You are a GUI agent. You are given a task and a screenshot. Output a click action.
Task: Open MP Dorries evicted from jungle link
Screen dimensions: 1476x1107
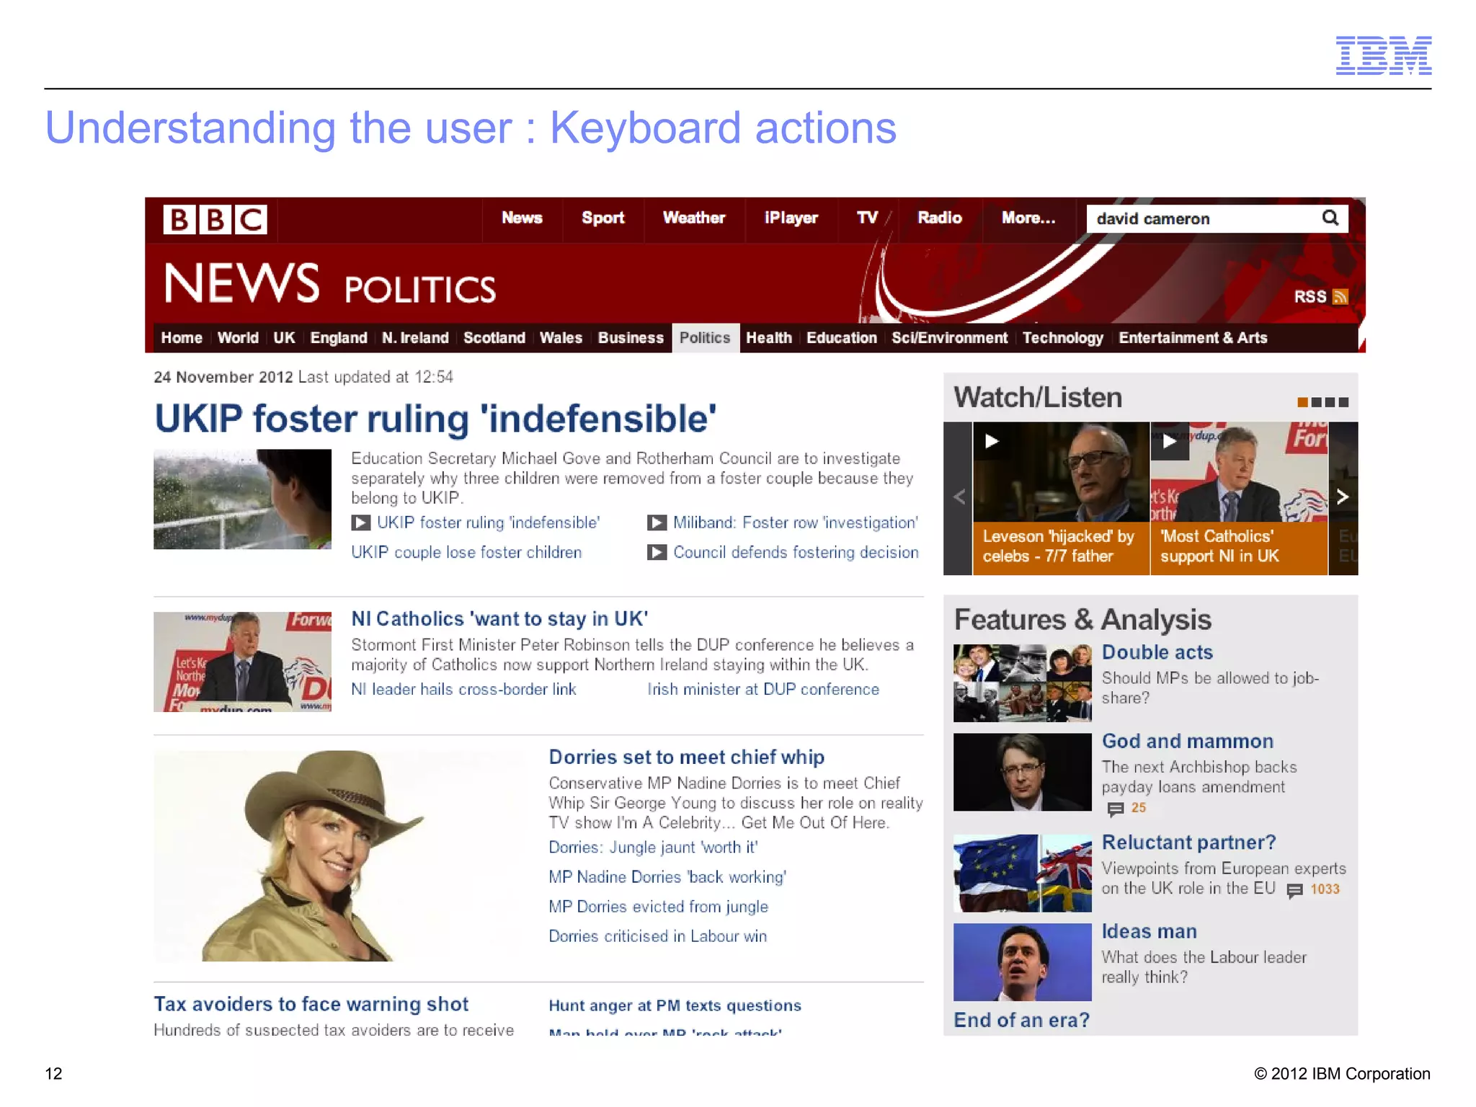point(658,907)
